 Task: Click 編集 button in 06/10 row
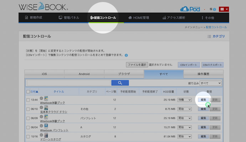(203, 109)
